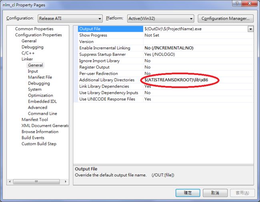This screenshot has height=202, width=260.
Task: Select XML Document Generator node
Action: point(45,126)
